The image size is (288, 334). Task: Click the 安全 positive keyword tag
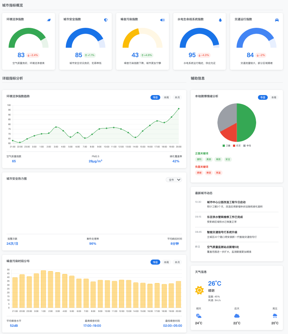227,159
